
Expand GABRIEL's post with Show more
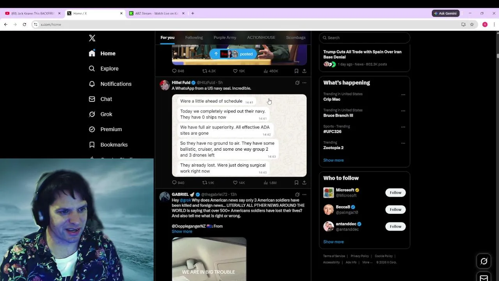click(x=182, y=231)
